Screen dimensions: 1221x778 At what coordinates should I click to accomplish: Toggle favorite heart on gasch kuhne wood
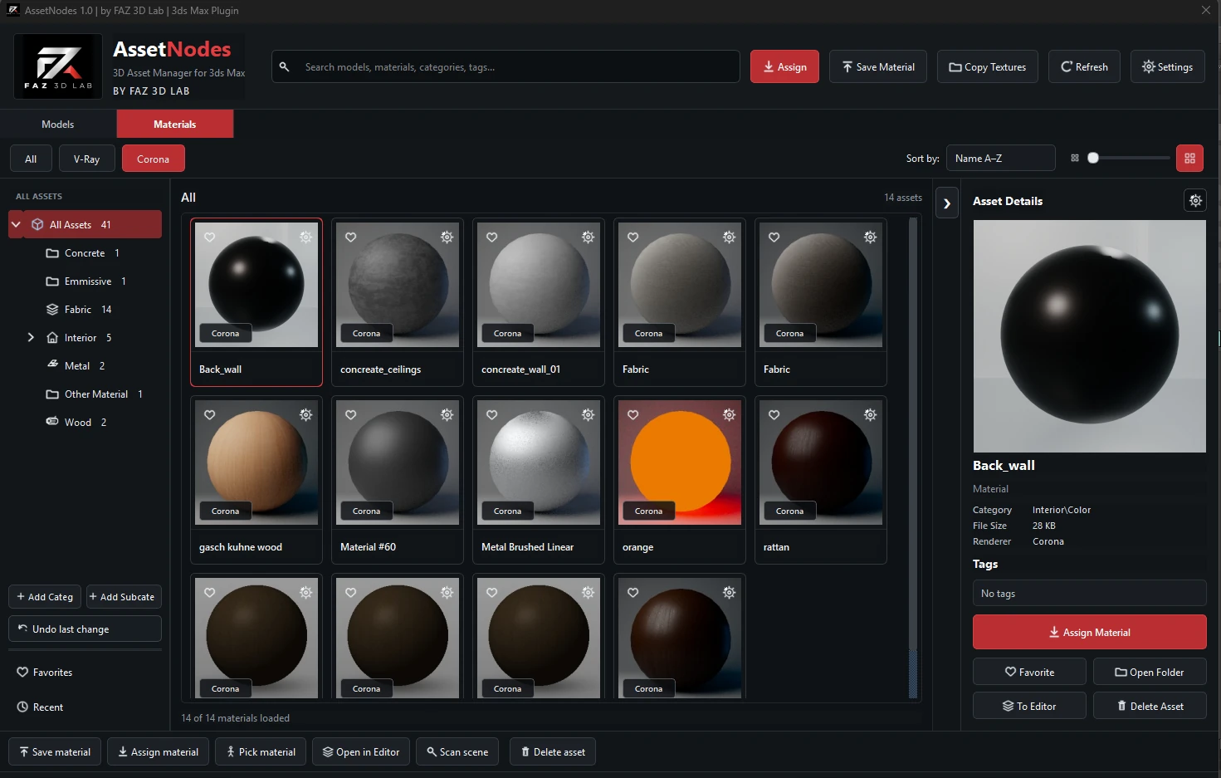coord(210,415)
